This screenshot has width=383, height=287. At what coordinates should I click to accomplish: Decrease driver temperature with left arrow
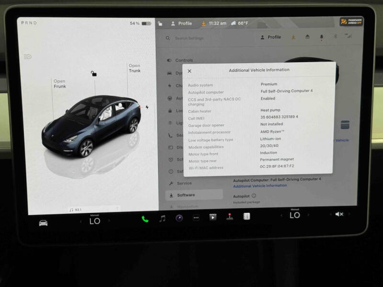pos(81,221)
